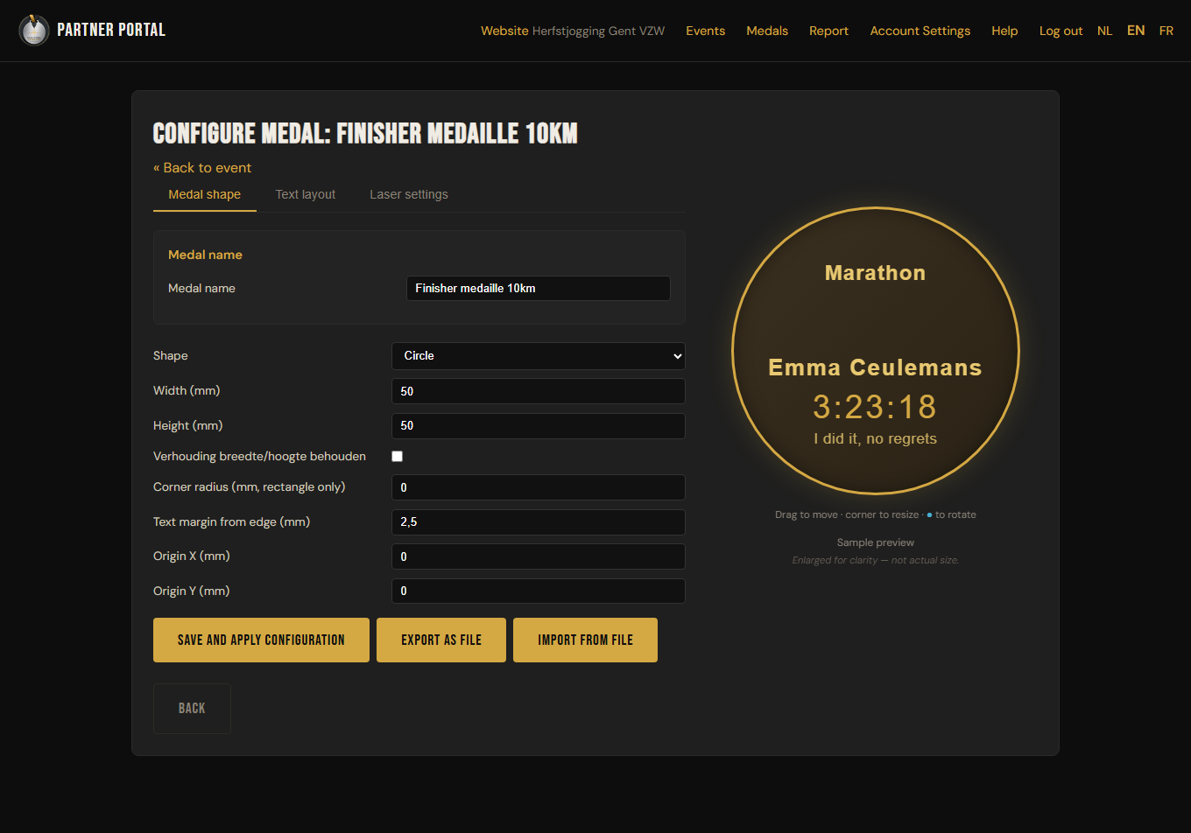Open the Shape dropdown set to Circle
Screen dimensions: 1191x833
coord(538,356)
